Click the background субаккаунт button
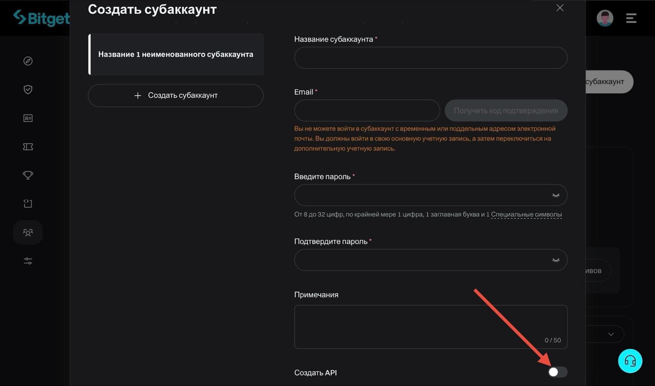655x386 pixels. [x=609, y=82]
